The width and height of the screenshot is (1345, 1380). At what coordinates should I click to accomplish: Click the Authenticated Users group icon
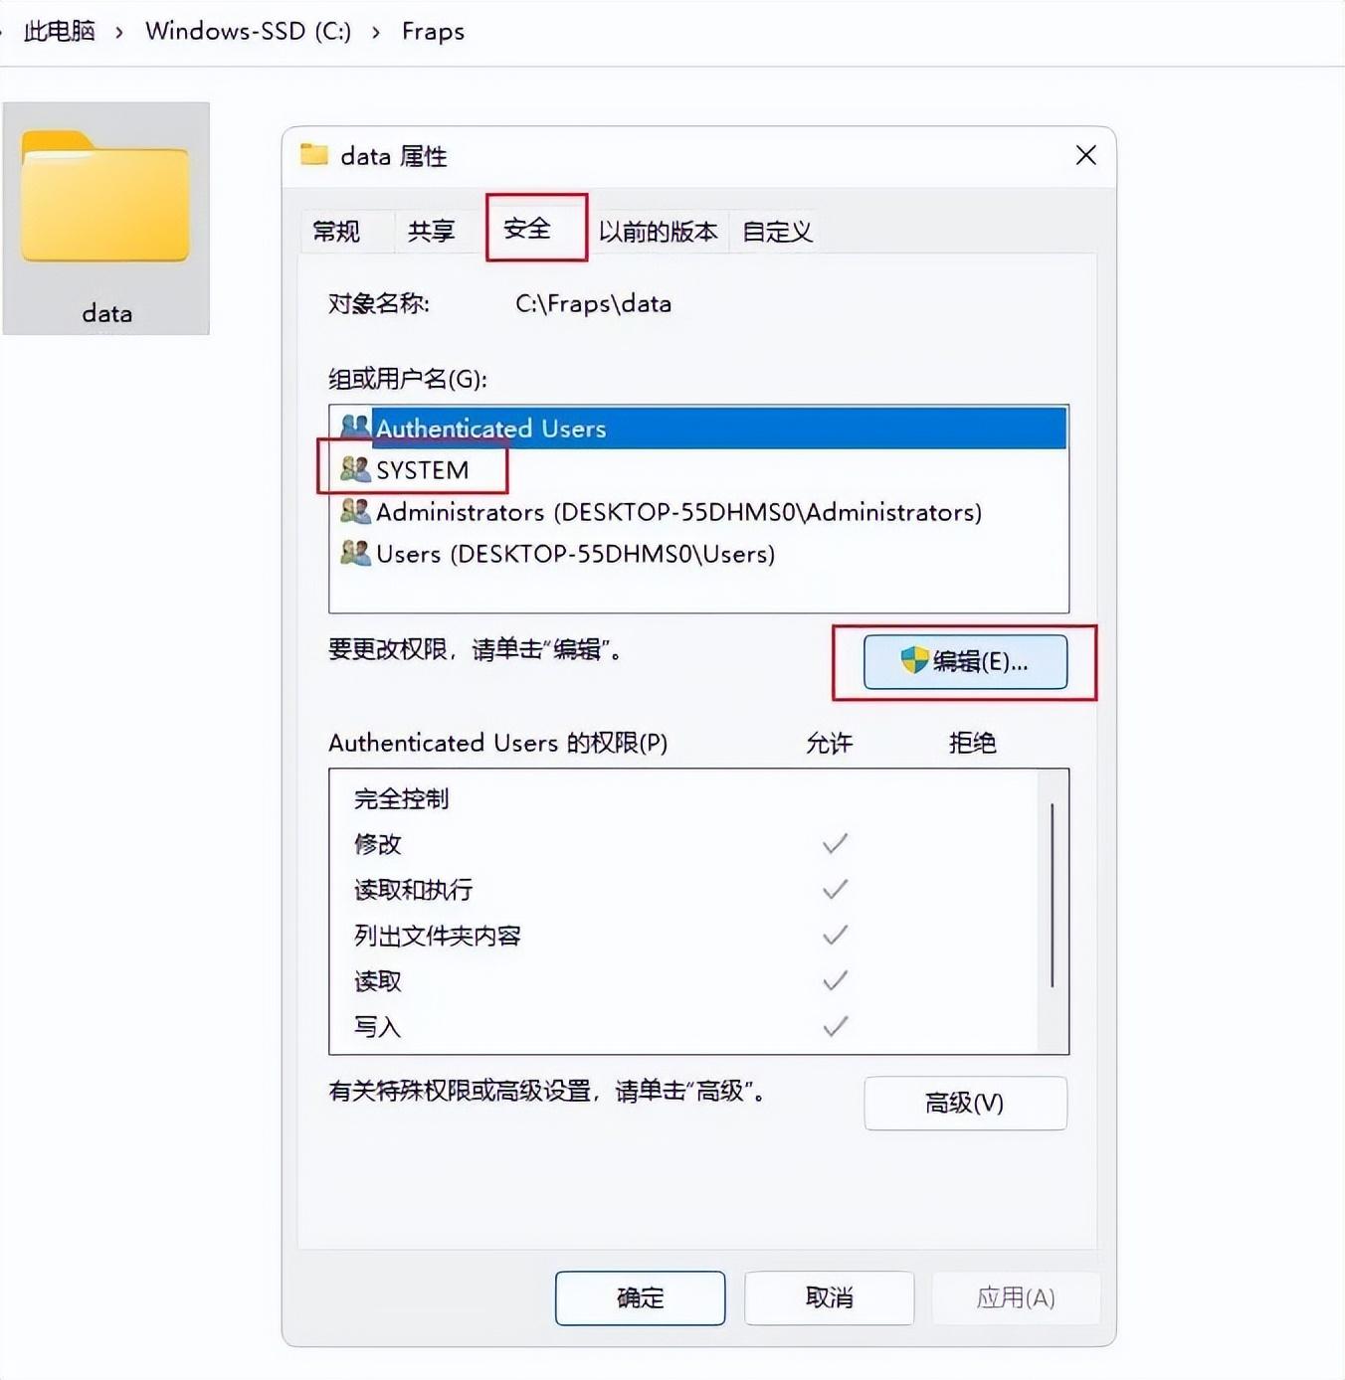tap(355, 428)
